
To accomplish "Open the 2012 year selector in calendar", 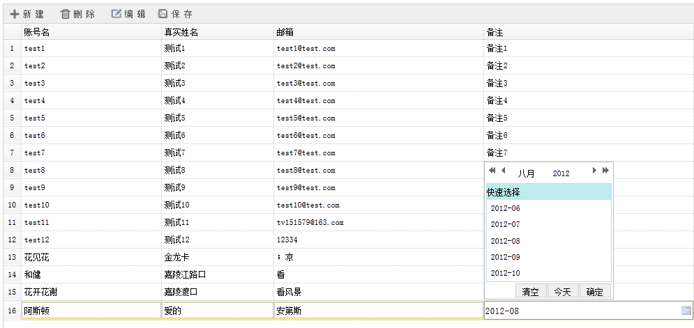I will click(561, 173).
